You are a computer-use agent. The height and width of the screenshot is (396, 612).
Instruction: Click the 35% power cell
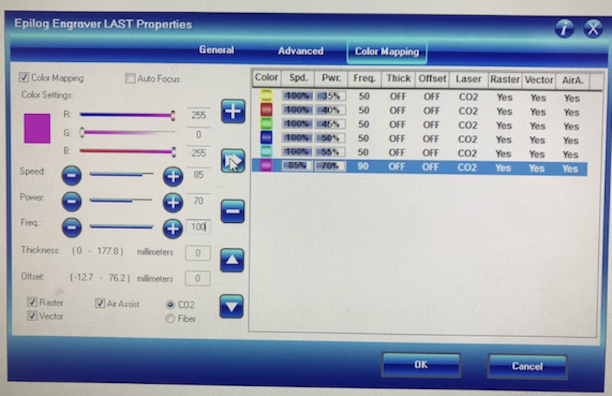click(330, 96)
